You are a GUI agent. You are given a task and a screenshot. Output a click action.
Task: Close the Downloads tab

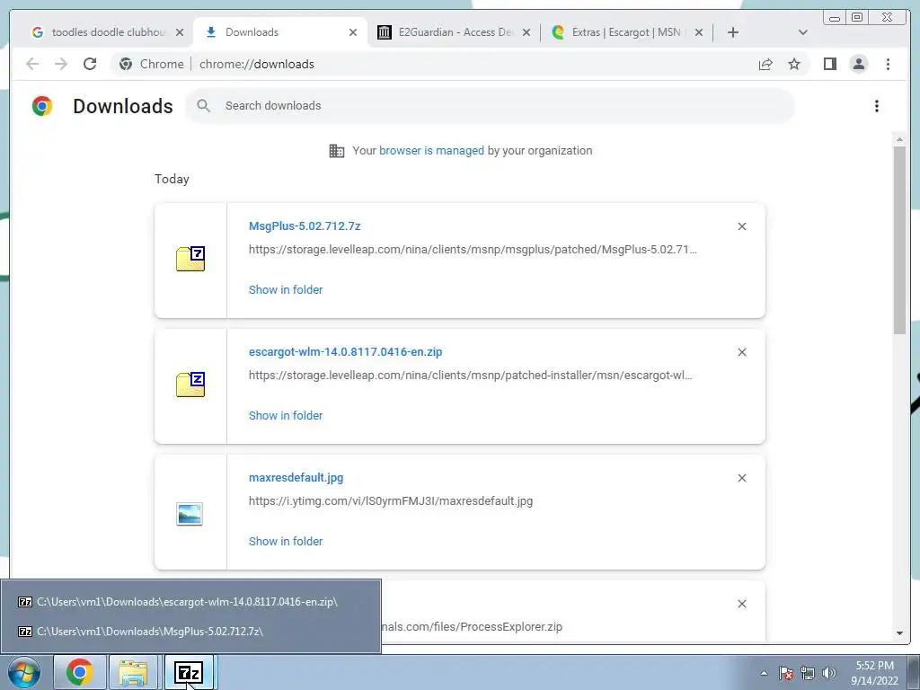click(352, 32)
